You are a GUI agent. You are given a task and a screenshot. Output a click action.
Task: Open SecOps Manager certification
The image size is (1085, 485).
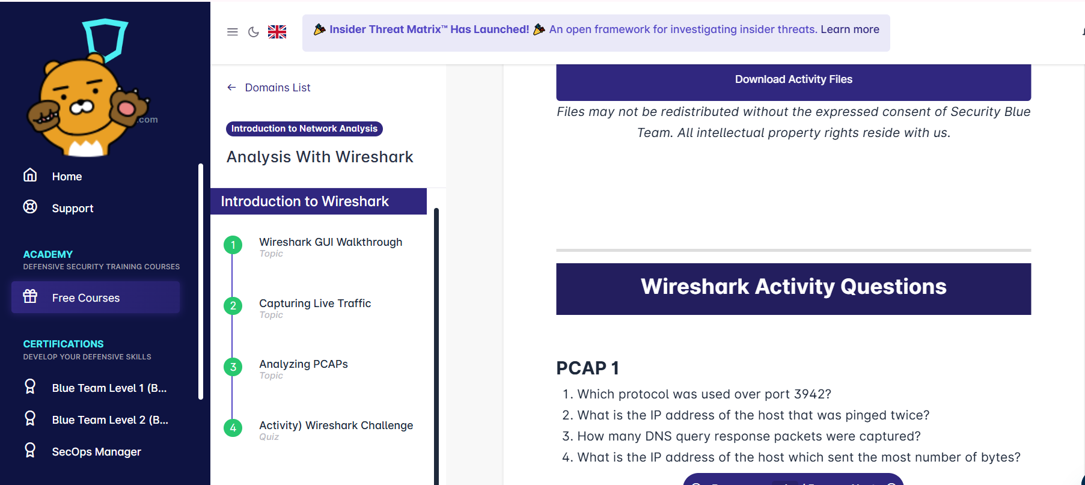pyautogui.click(x=97, y=452)
